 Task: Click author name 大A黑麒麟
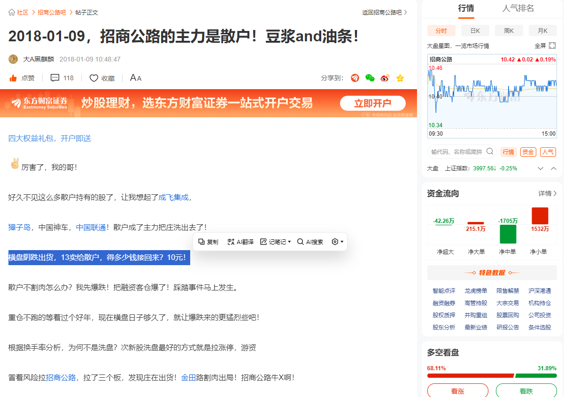pos(39,60)
